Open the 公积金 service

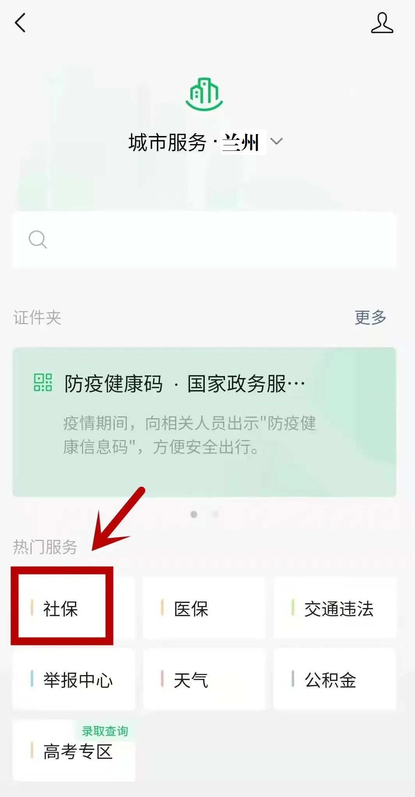coord(335,679)
